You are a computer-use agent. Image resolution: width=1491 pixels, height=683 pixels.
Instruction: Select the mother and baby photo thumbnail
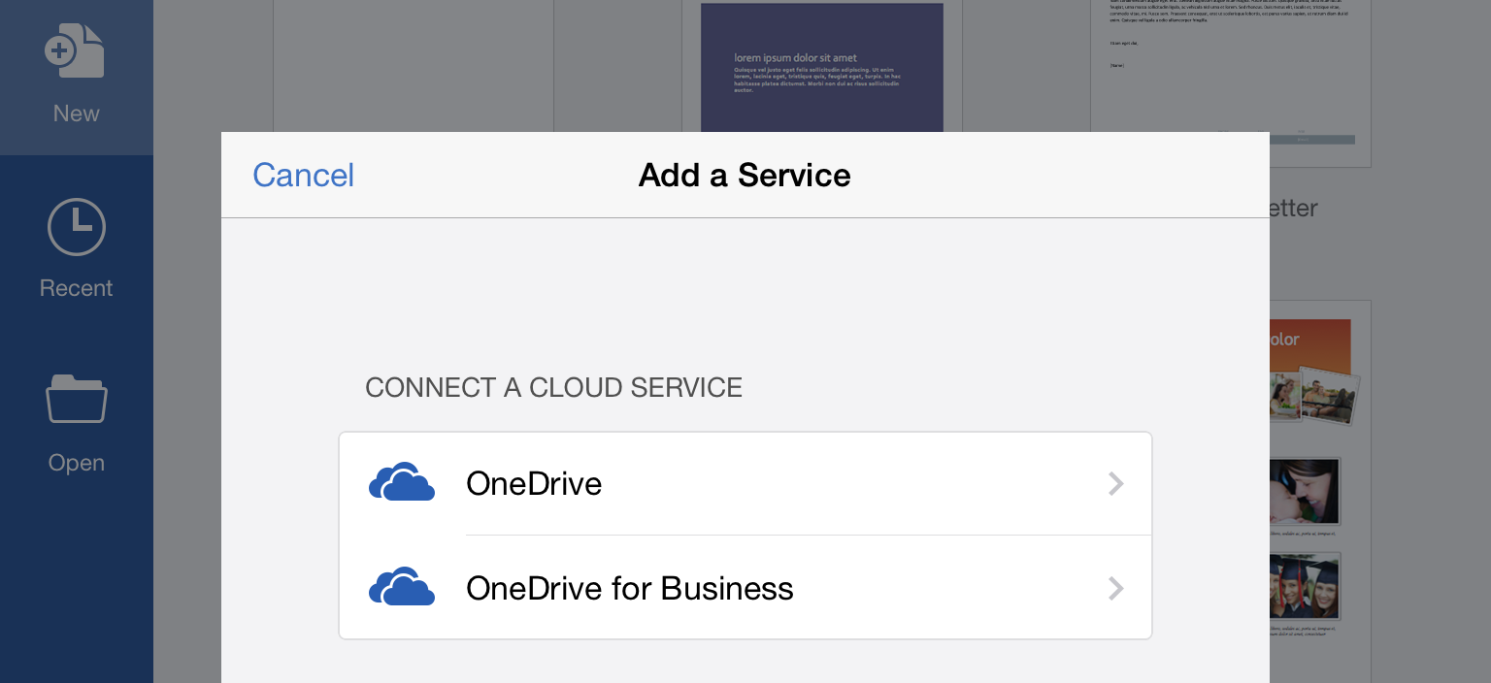click(1305, 492)
